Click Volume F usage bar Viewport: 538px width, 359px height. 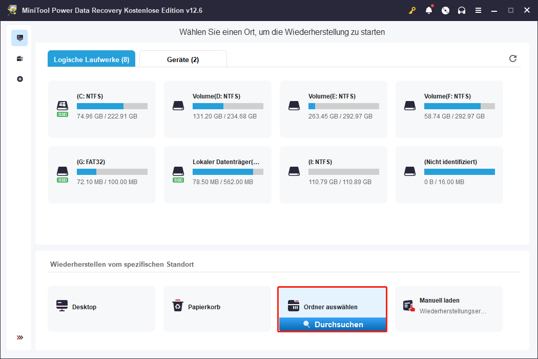coord(460,106)
